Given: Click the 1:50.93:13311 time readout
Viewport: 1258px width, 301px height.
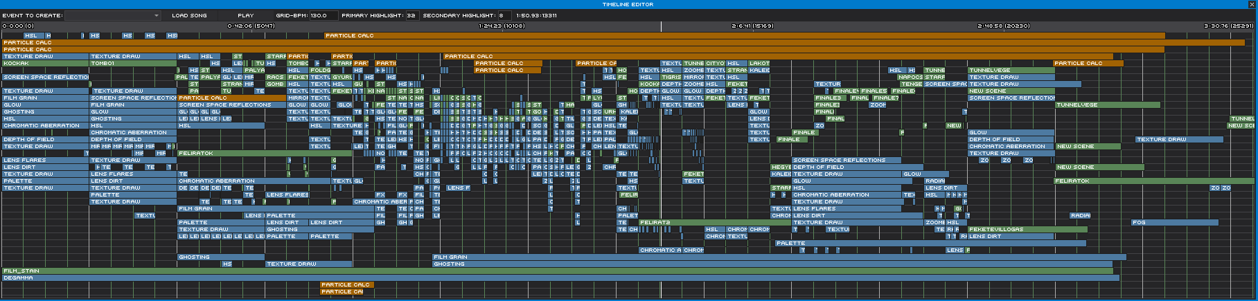Looking at the screenshot, I should (536, 15).
